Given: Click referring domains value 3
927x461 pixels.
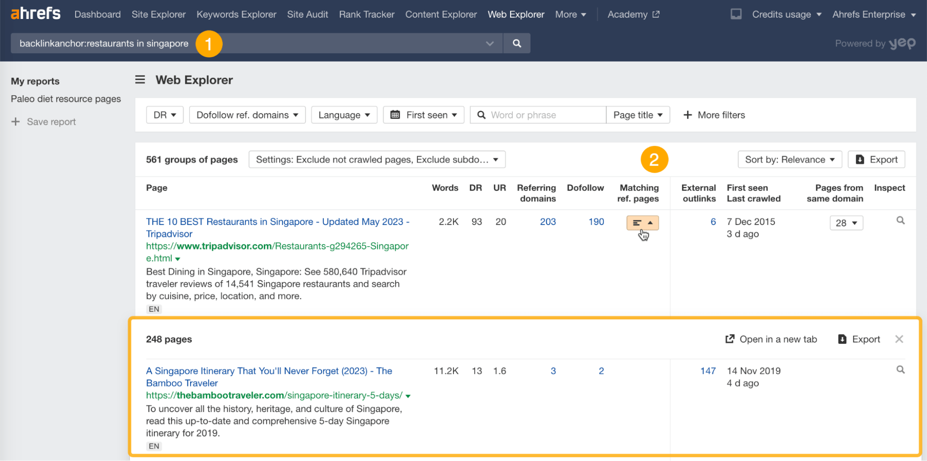Looking at the screenshot, I should [553, 371].
